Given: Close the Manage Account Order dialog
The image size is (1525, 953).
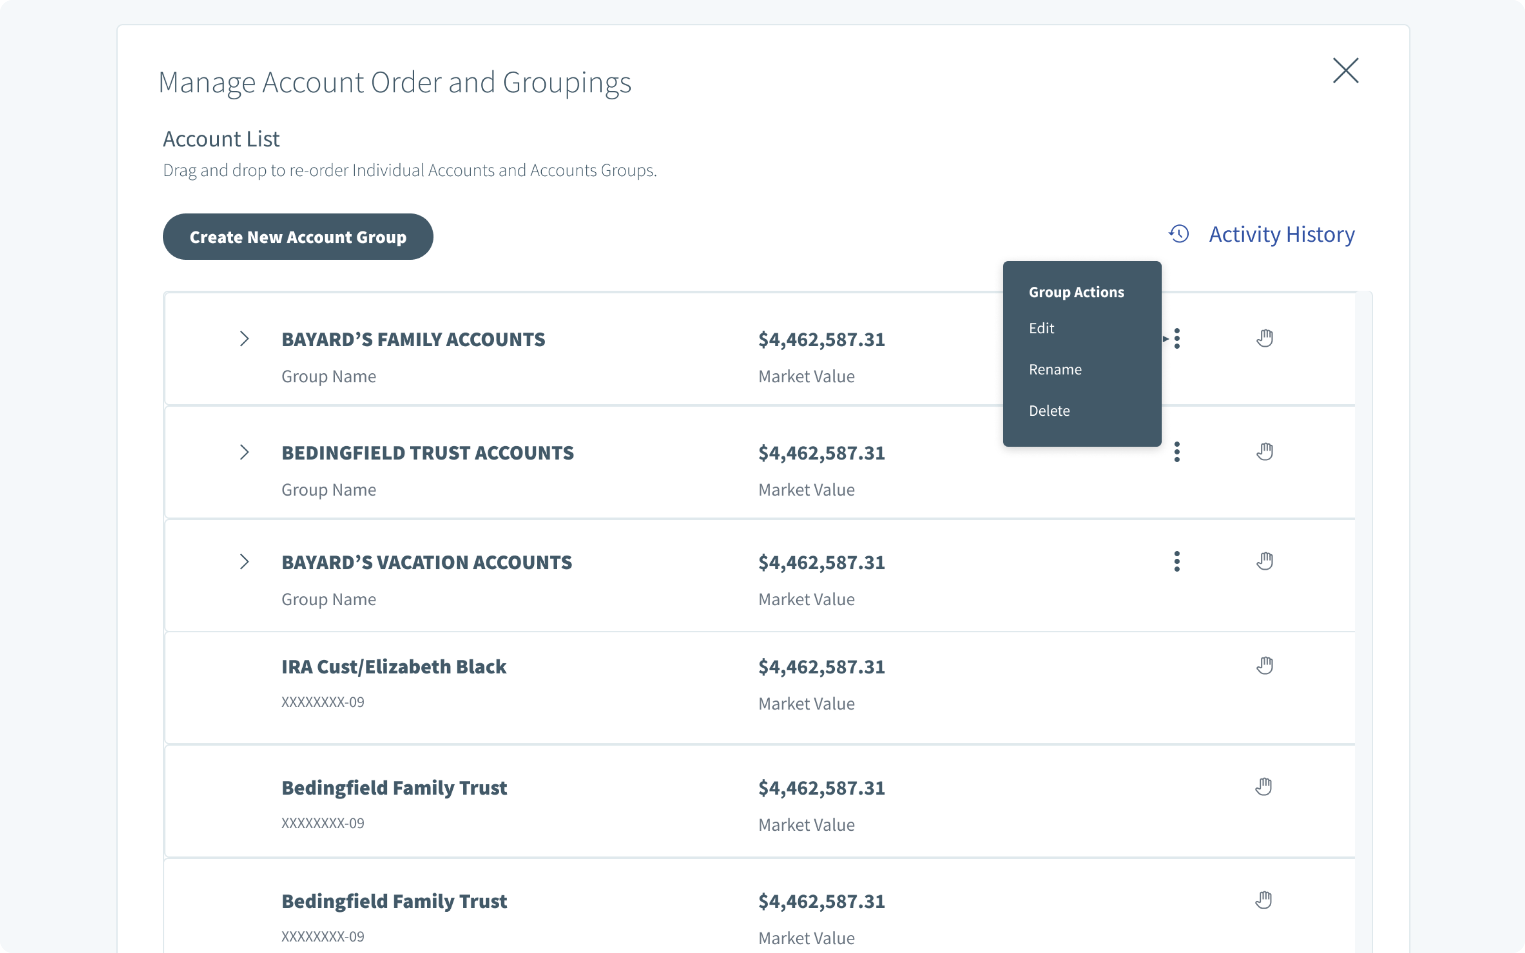Looking at the screenshot, I should tap(1345, 71).
